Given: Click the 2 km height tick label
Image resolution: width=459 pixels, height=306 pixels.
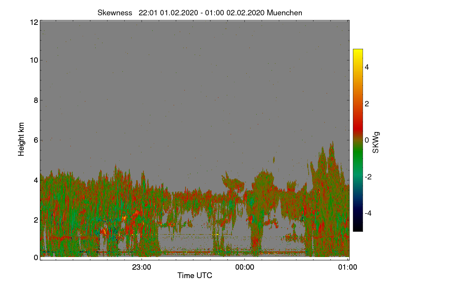Looking at the screenshot, I should pyautogui.click(x=36, y=220).
